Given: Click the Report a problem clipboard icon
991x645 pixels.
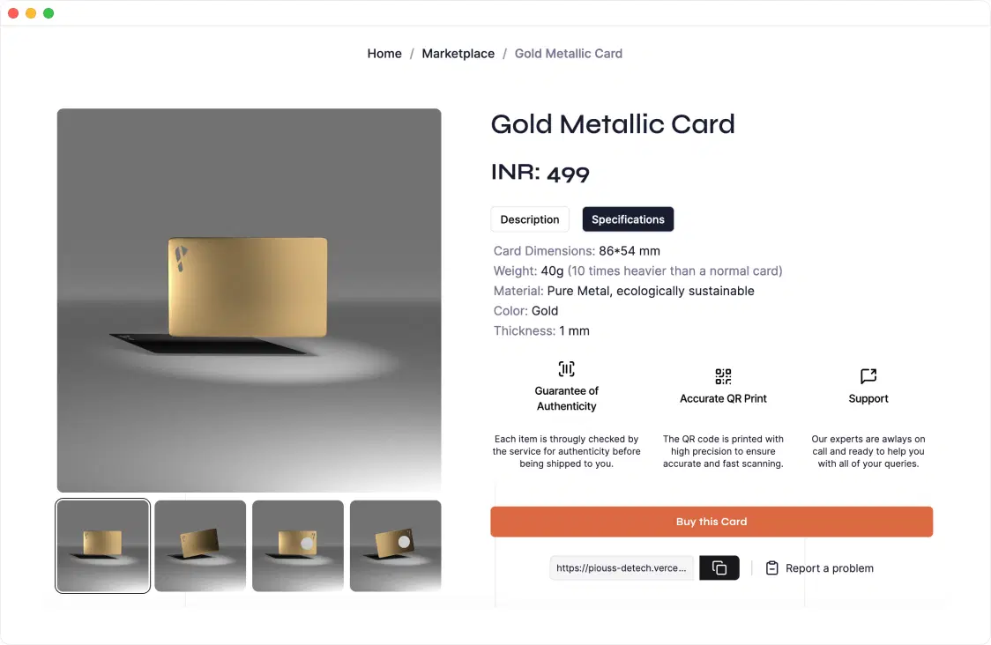Looking at the screenshot, I should pos(772,568).
